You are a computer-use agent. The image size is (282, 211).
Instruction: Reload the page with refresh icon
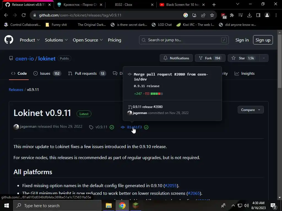click(x=24, y=15)
